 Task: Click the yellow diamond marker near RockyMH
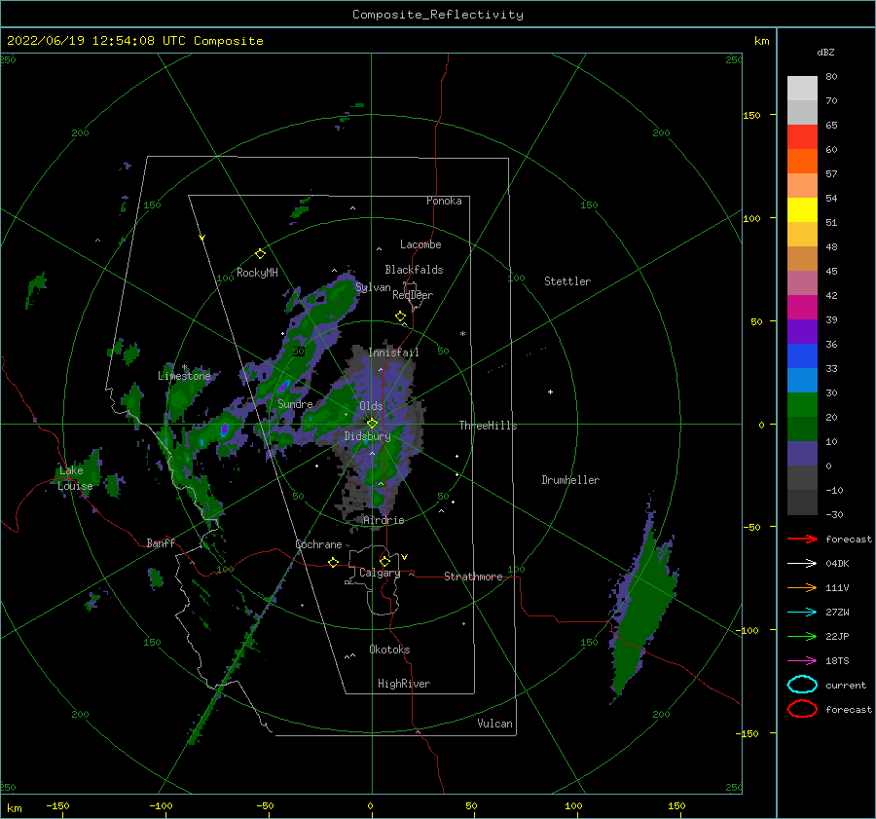[260, 254]
